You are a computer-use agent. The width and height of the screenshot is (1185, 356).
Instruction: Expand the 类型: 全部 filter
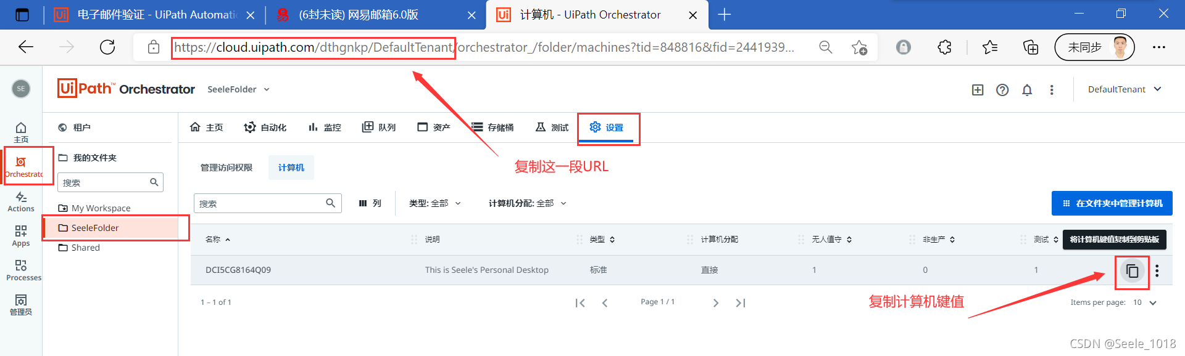pos(435,203)
